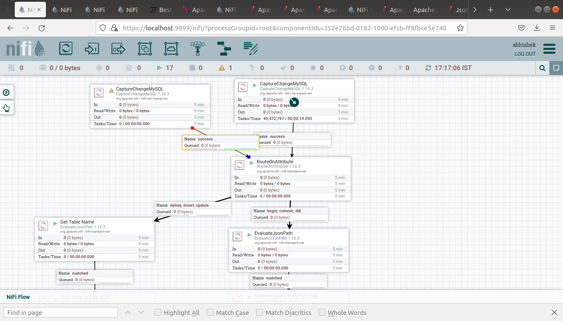Select the Template component icon
This screenshot has height=321, width=563.
click(224, 49)
